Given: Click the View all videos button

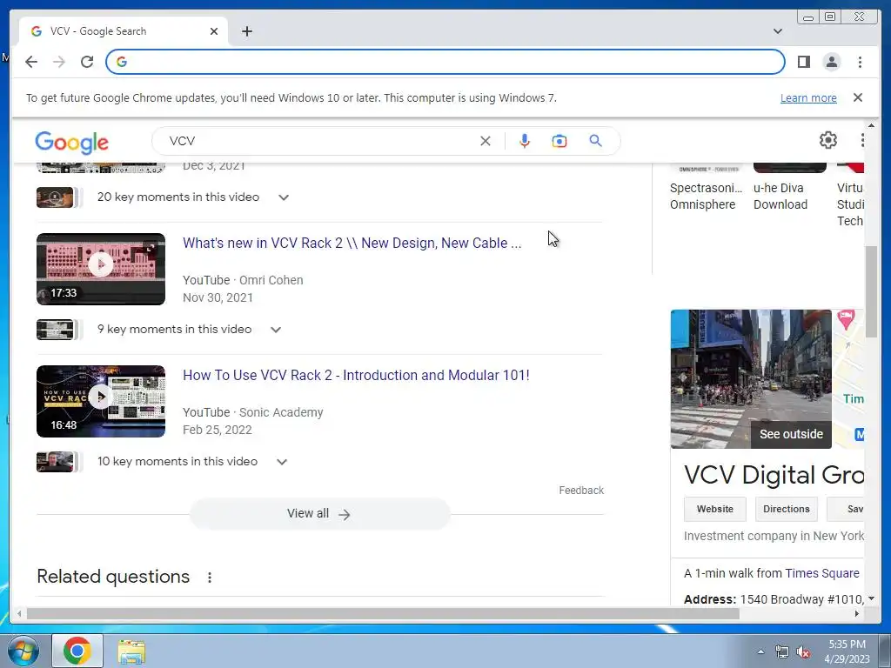Looking at the screenshot, I should pos(319,513).
